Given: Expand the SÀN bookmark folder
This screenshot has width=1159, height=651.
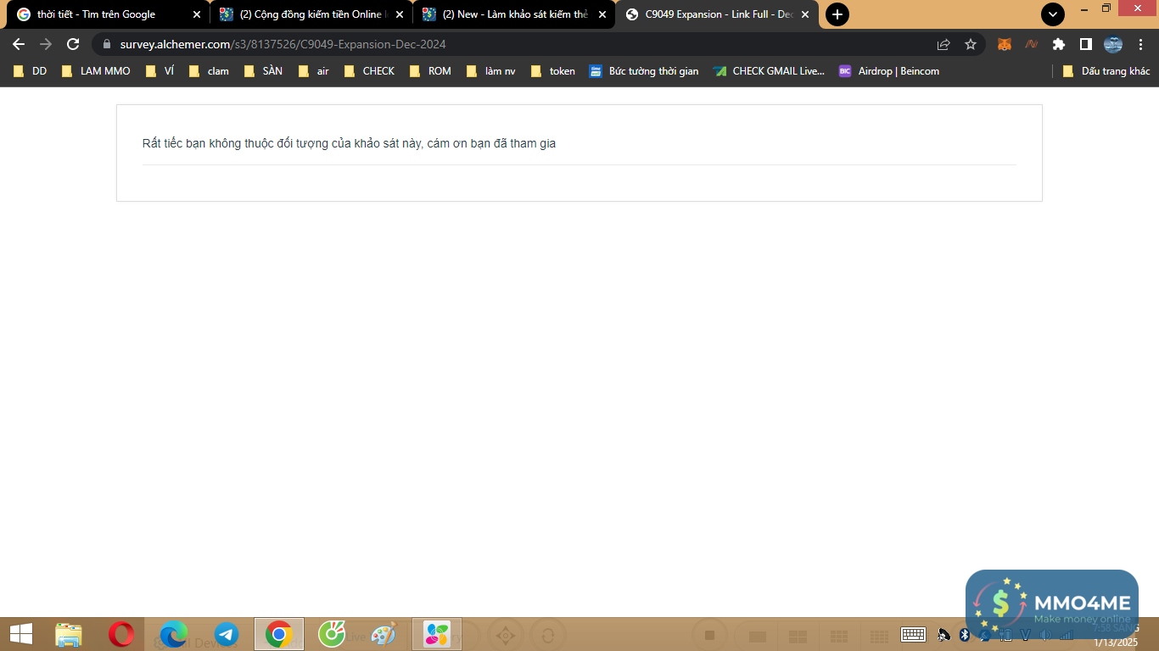Looking at the screenshot, I should coord(263,71).
